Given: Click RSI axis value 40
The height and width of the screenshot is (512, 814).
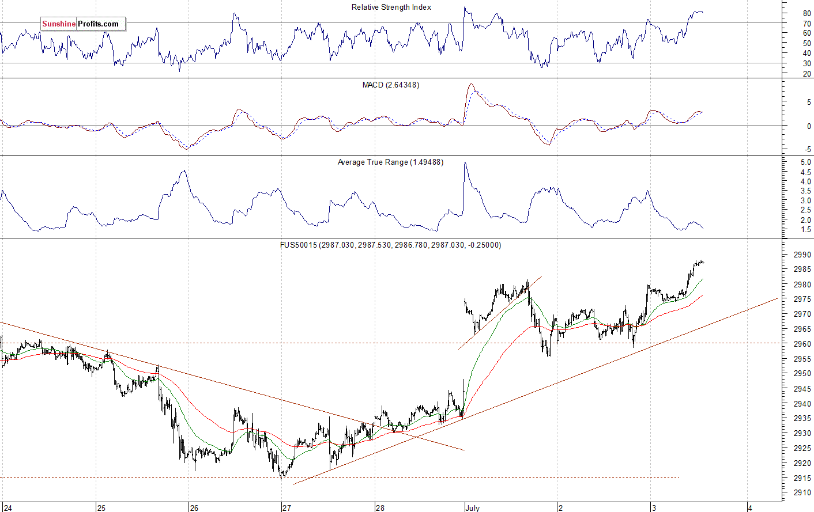Looking at the screenshot, I should tap(807, 54).
